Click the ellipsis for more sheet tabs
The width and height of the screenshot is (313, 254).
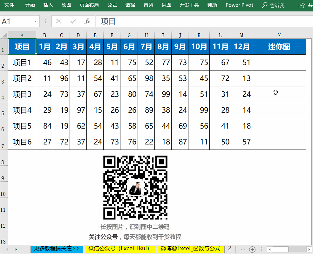point(243,249)
